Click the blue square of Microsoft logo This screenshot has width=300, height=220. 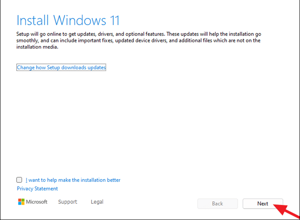pyautogui.click(x=20, y=204)
